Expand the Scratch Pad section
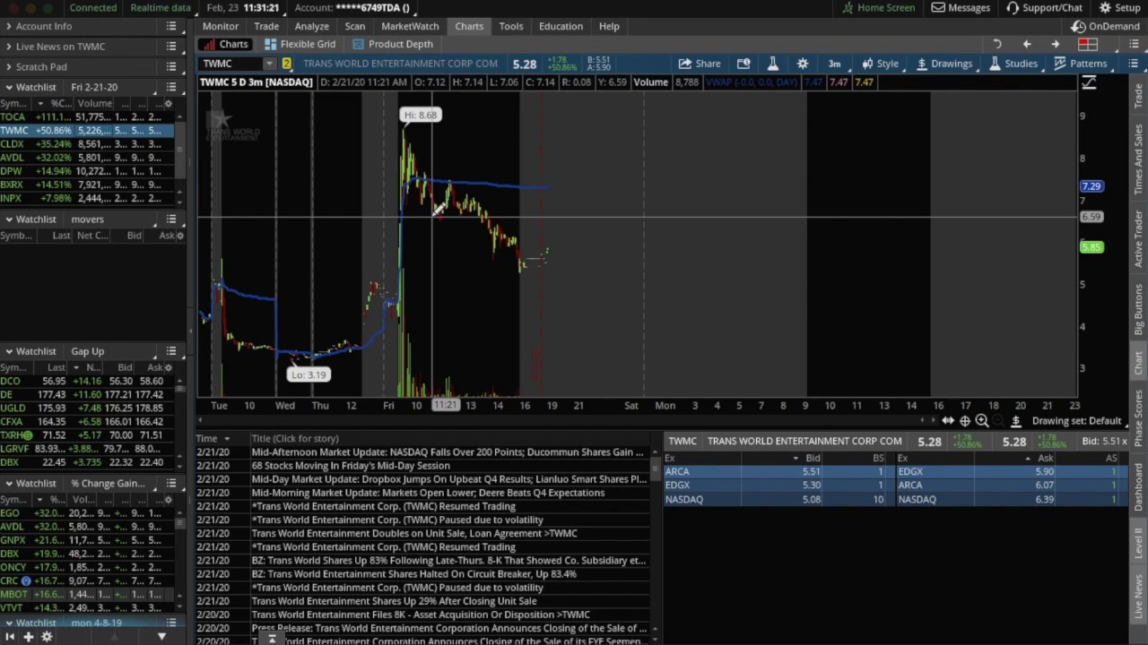The width and height of the screenshot is (1148, 645). coord(8,66)
